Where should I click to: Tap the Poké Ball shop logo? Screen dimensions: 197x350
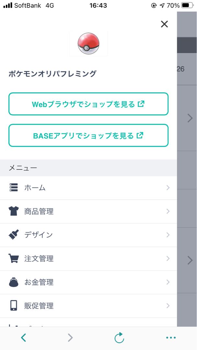pyautogui.click(x=88, y=44)
